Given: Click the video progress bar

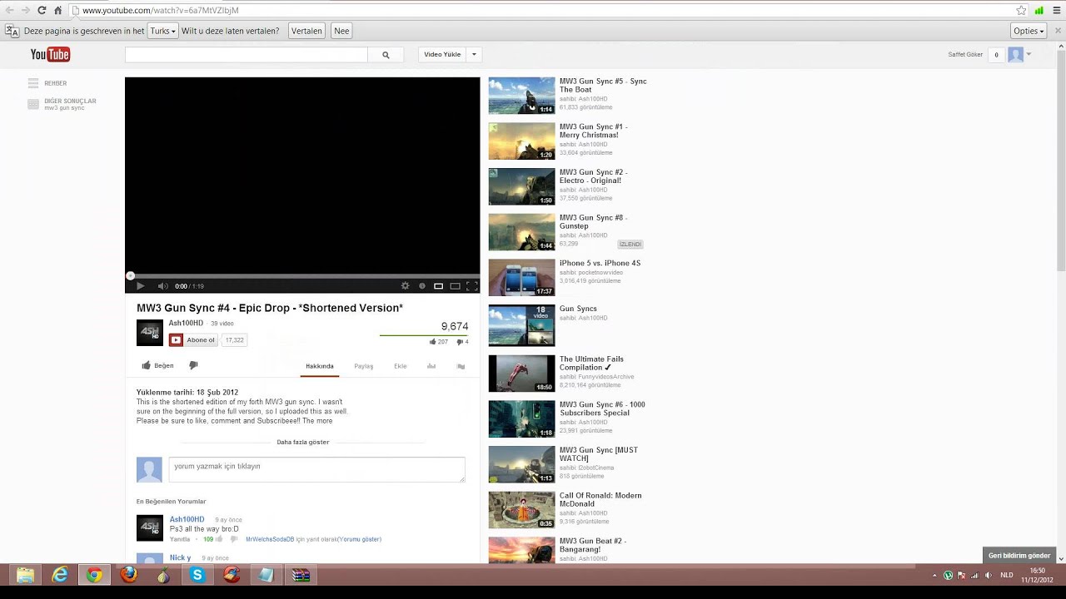Looking at the screenshot, I should [302, 275].
